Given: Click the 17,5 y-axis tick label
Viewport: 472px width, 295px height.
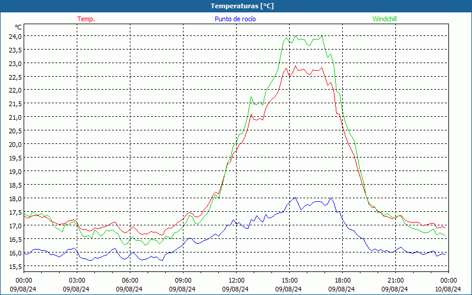Looking at the screenshot, I should (x=15, y=212).
